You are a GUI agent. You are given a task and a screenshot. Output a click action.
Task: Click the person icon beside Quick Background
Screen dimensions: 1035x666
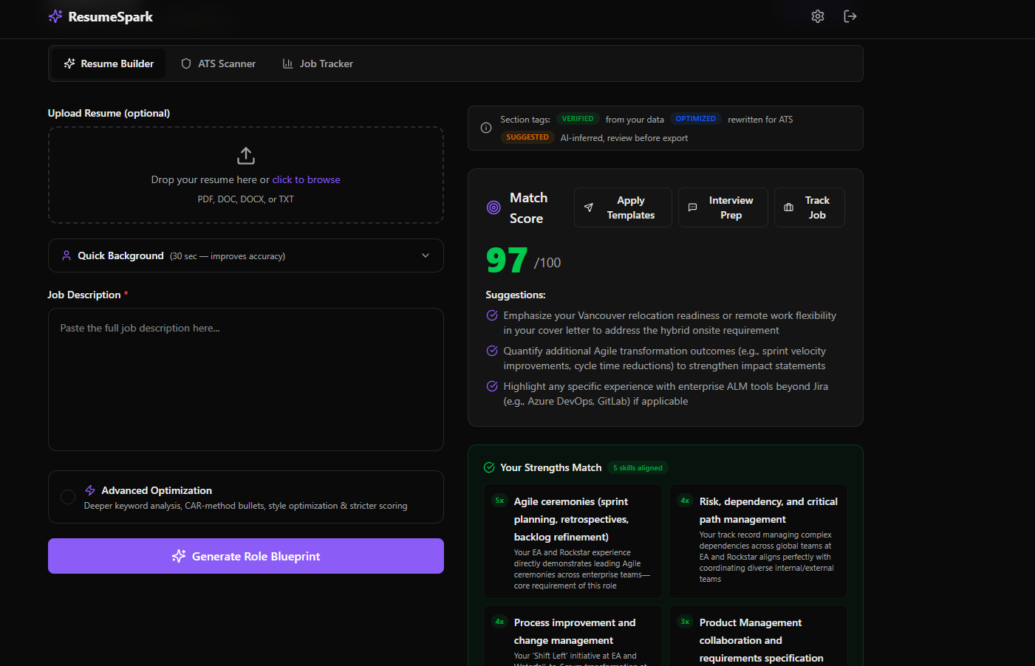coord(66,255)
